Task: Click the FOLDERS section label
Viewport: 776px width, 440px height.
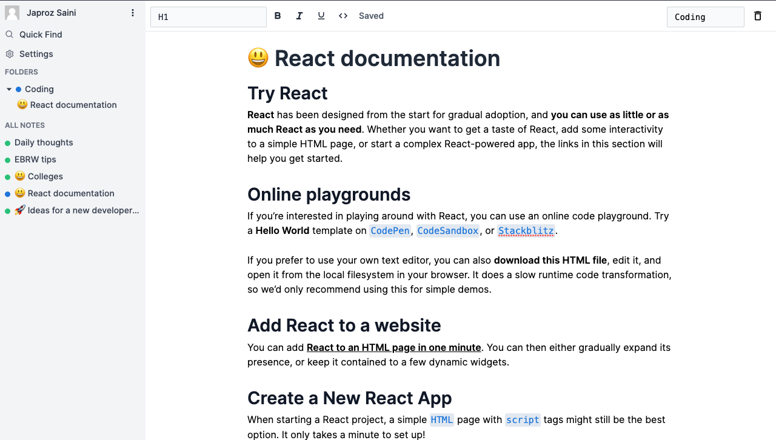Action: tap(22, 72)
